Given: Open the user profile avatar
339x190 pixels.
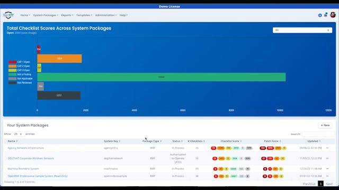Looking at the screenshot, I should (x=333, y=15).
